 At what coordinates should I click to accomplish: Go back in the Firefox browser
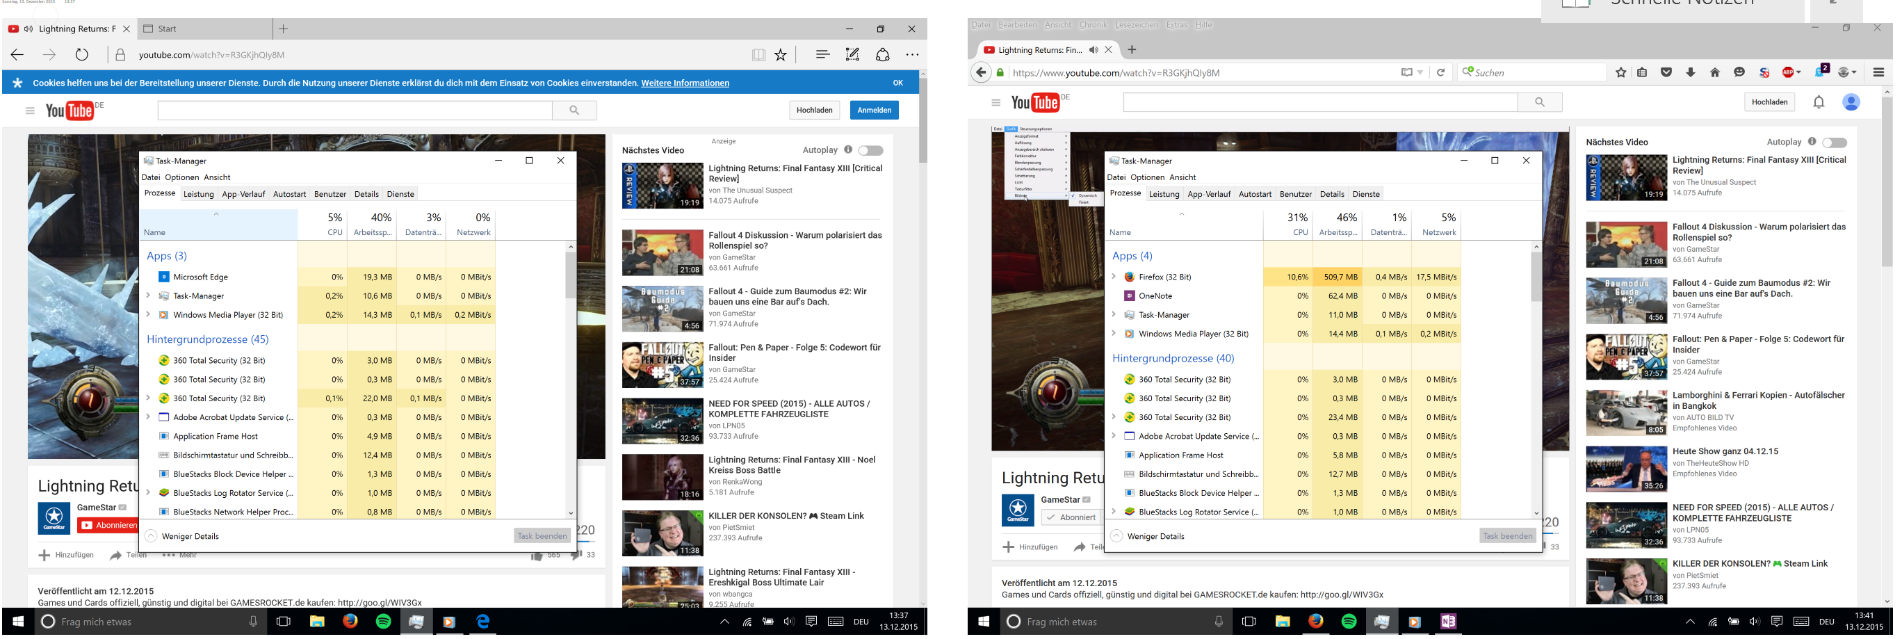(x=980, y=72)
